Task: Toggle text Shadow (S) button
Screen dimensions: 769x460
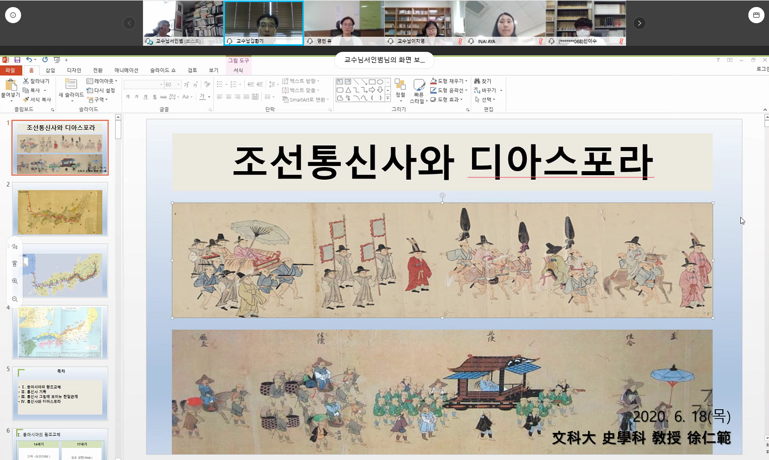Action: (x=155, y=97)
